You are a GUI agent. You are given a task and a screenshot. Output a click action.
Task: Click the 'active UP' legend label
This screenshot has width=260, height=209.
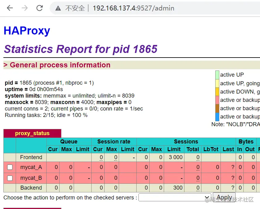tap(232, 75)
